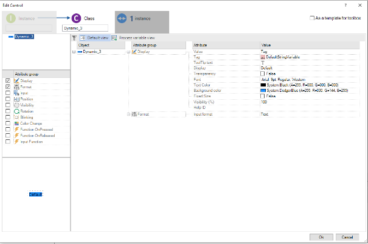The image size is (368, 244).
Task: Click the Help question mark in title bar
Action: point(345,5)
